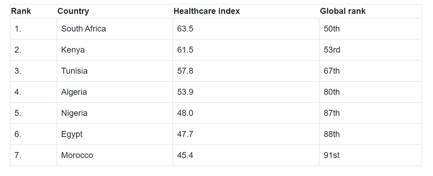Click the Healthcare index column header
Image resolution: width=433 pixels, height=176 pixels.
(206, 11)
